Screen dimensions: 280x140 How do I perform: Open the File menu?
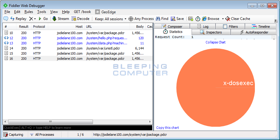(x=7, y=12)
